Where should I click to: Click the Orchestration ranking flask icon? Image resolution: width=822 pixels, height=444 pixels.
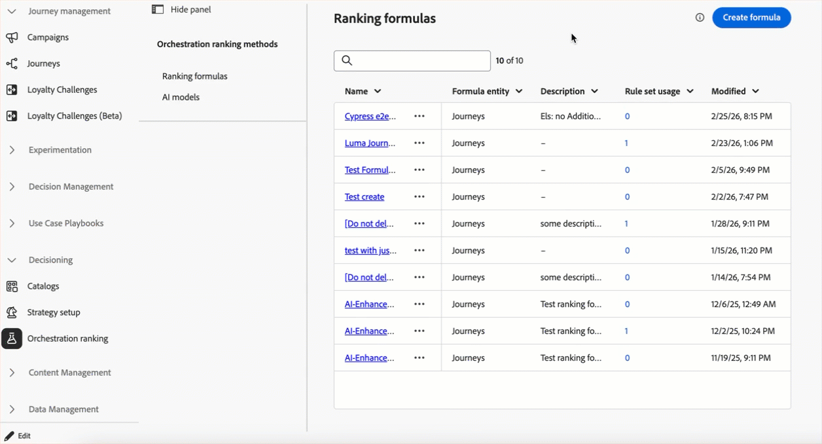coord(12,339)
